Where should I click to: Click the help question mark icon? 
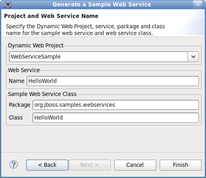click(13, 165)
